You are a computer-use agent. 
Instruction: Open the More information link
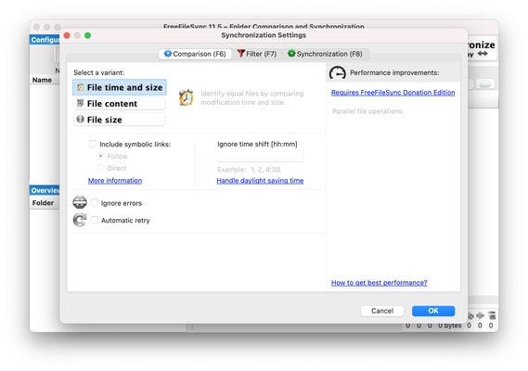[115, 181]
